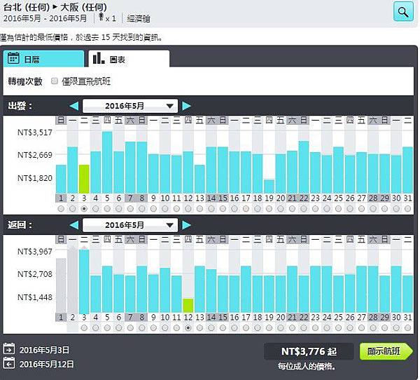Screen dimensions: 420x380
Task: Go to previous departure month arrow
Action: point(74,106)
